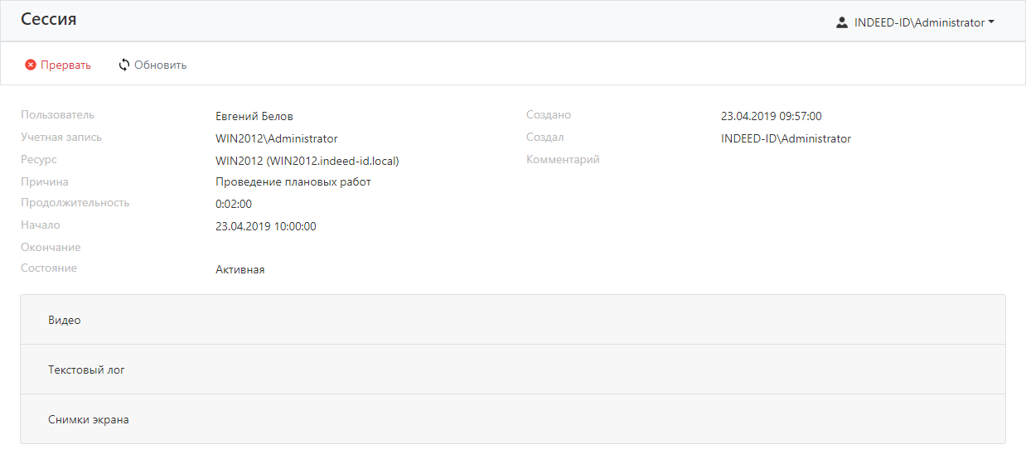Click the red Прервать cross icon
The height and width of the screenshot is (459, 1026).
(x=31, y=65)
